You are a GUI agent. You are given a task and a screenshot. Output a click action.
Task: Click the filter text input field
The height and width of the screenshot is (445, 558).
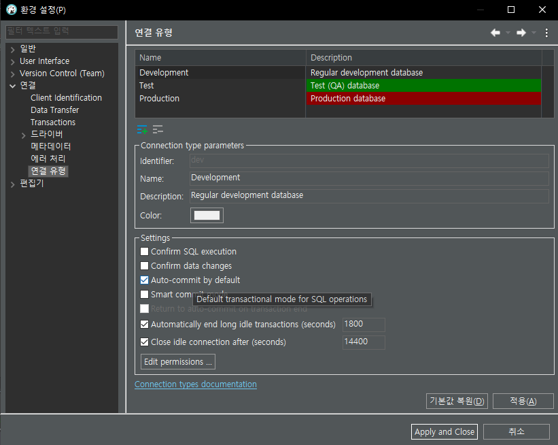(62, 31)
